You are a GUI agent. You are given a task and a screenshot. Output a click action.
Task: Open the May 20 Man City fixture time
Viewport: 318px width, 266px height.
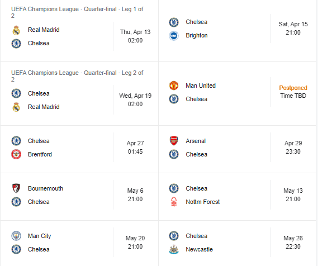coord(135,242)
